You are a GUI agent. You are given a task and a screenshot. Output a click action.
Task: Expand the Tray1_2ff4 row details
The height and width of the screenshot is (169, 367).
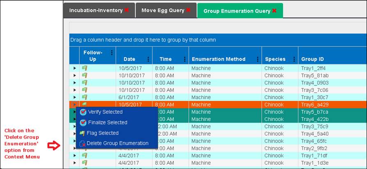[74, 68]
